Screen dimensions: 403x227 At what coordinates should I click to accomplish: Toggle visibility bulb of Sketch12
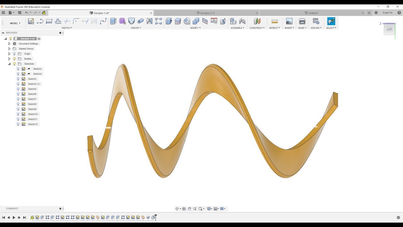point(18,124)
